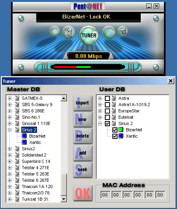Click the import button

[x=83, y=103]
